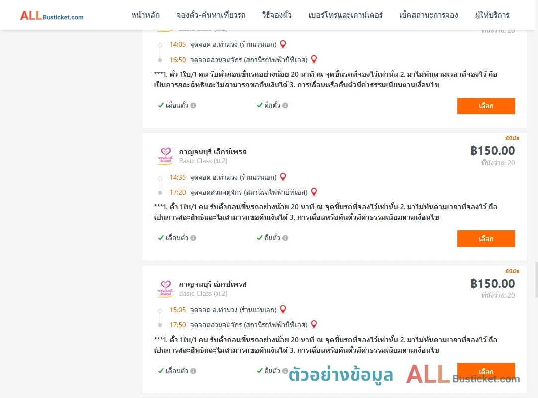This screenshot has height=398, width=538.
Task: Show map pin for 14:35 departure stop
Action: 283,177
